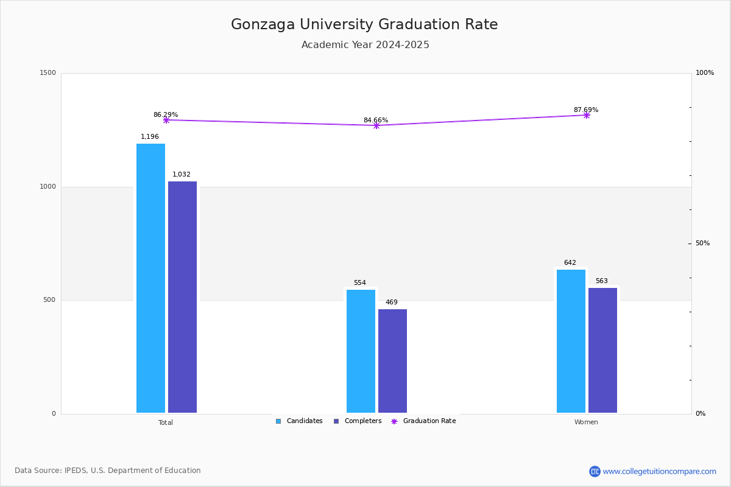The image size is (731, 487).
Task: Select the 554 candidates bar
Action: coord(361,351)
